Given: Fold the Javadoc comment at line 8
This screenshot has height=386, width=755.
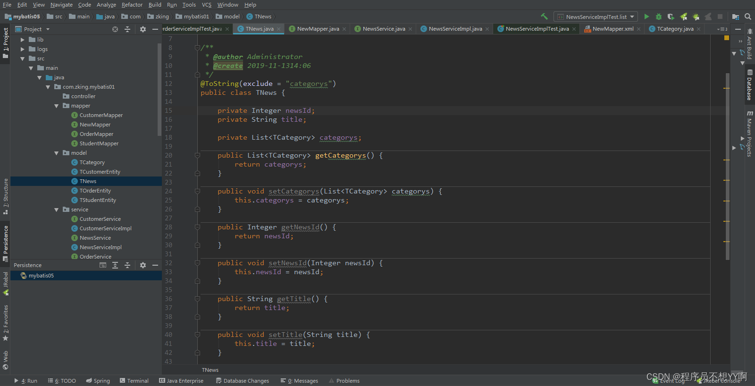Looking at the screenshot, I should [197, 48].
